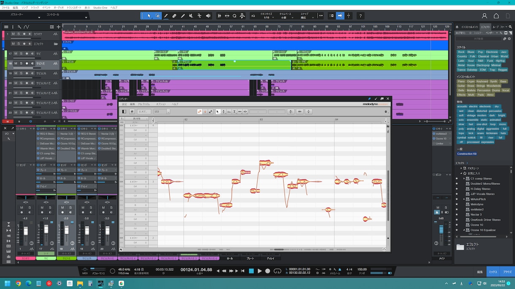Adjust the メイン output fader
Screen dimensions: 515x289
pyautogui.click(x=441, y=230)
